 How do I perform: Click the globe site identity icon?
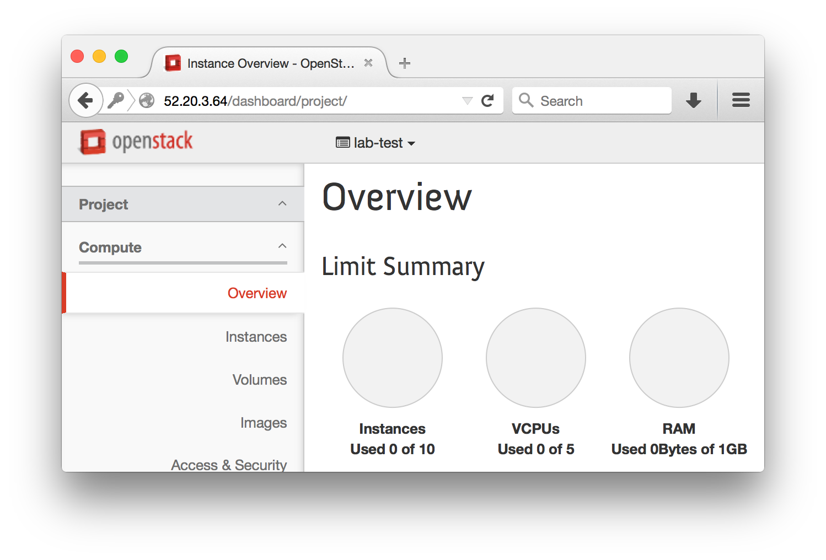(x=147, y=100)
